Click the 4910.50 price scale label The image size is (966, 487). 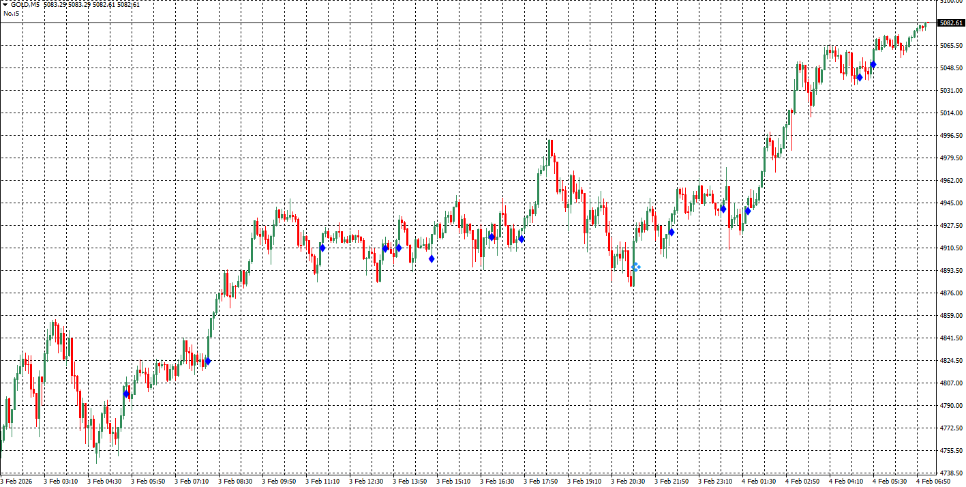950,248
